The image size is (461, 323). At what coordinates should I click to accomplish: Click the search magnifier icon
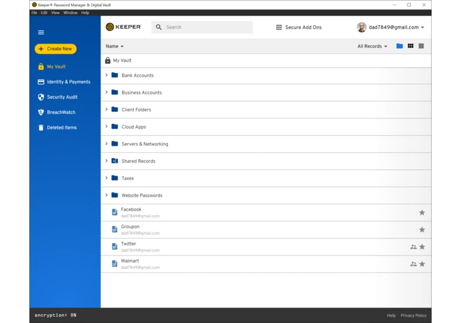point(159,27)
